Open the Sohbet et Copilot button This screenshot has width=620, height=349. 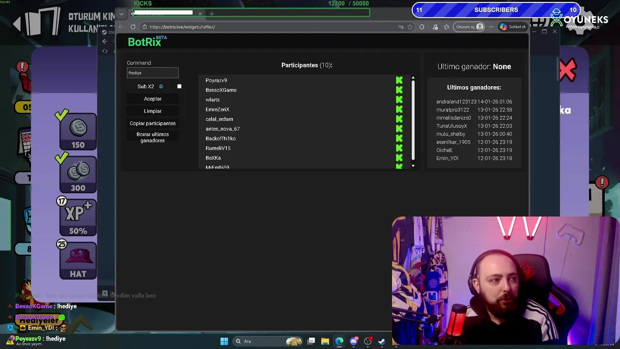[x=513, y=27]
